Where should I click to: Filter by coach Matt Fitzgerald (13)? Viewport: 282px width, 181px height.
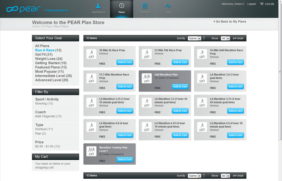(x=48, y=116)
